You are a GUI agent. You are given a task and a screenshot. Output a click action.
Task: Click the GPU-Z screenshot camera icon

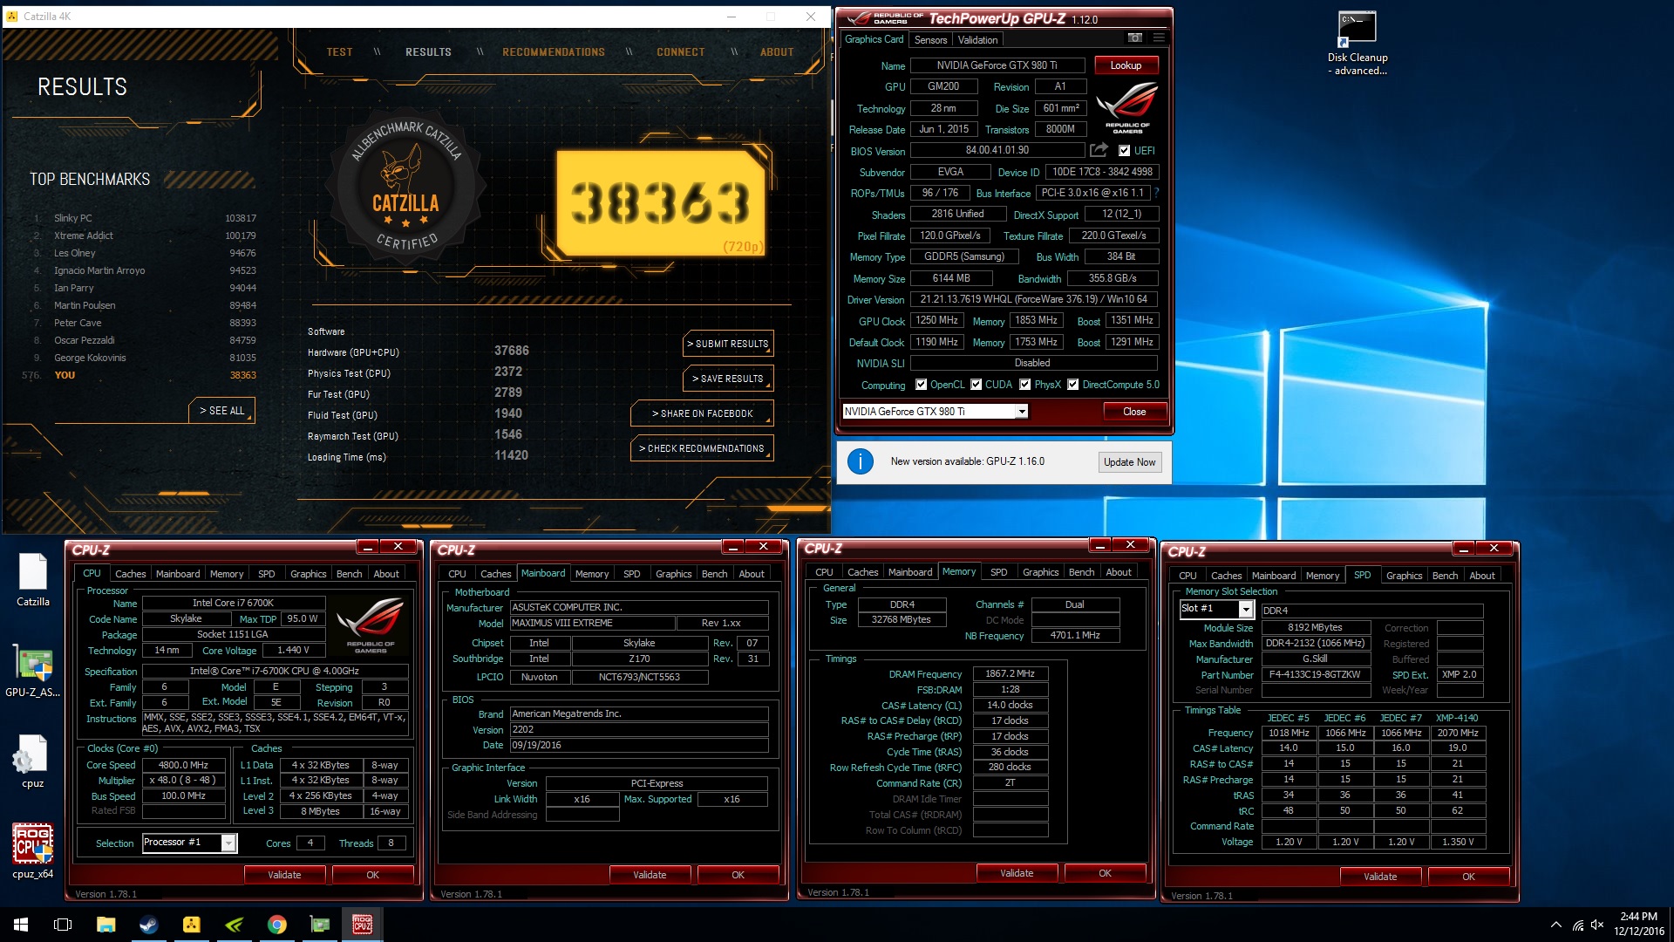click(1134, 38)
